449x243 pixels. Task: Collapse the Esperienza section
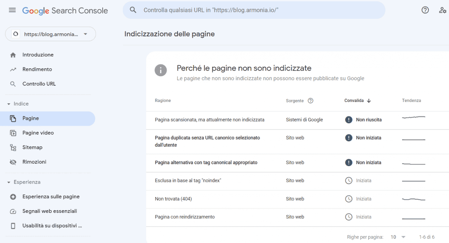tap(9, 182)
